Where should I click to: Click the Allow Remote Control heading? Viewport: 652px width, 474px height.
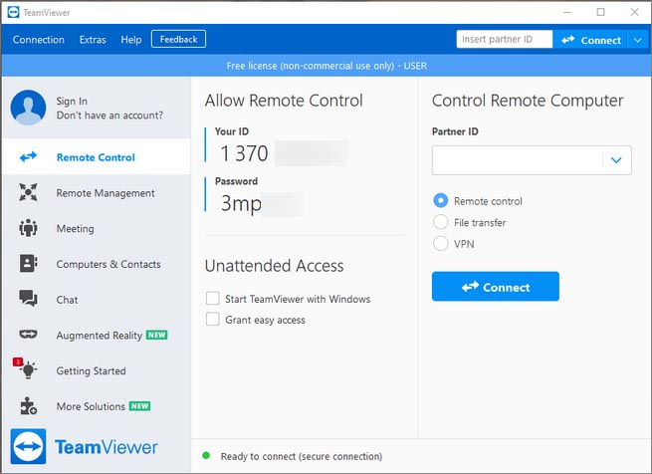point(284,101)
